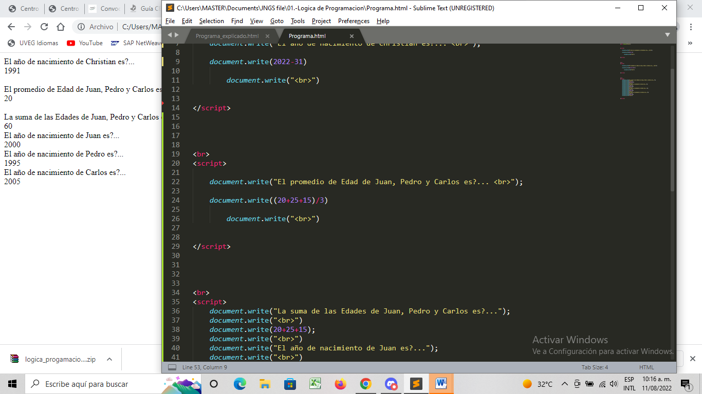
Task: Click the closing script tag on line 29
Action: 212,246
